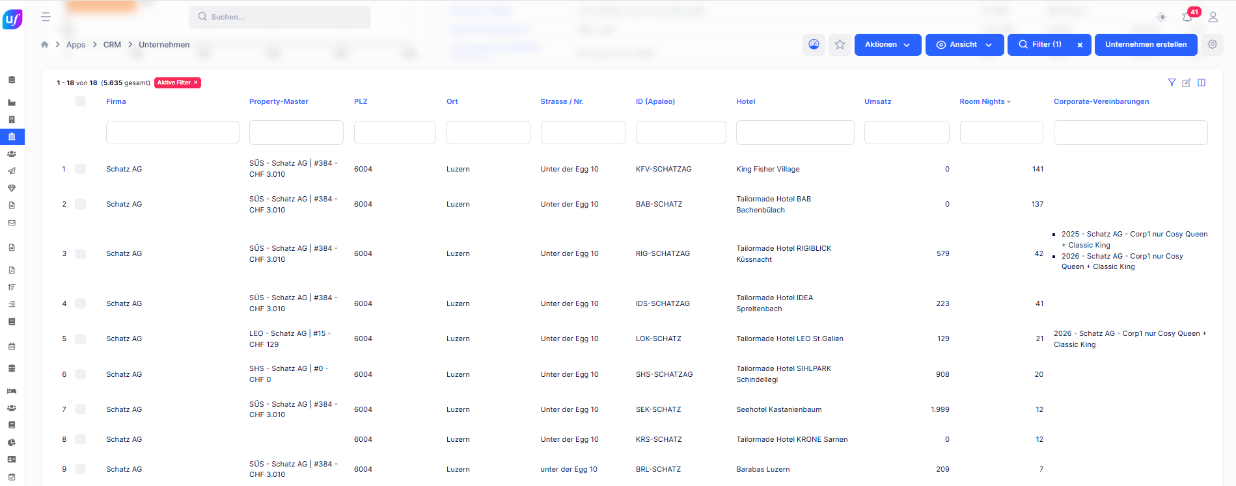The width and height of the screenshot is (1236, 486).
Task: Open the highlighted building sidebar icon
Action: [x=12, y=136]
